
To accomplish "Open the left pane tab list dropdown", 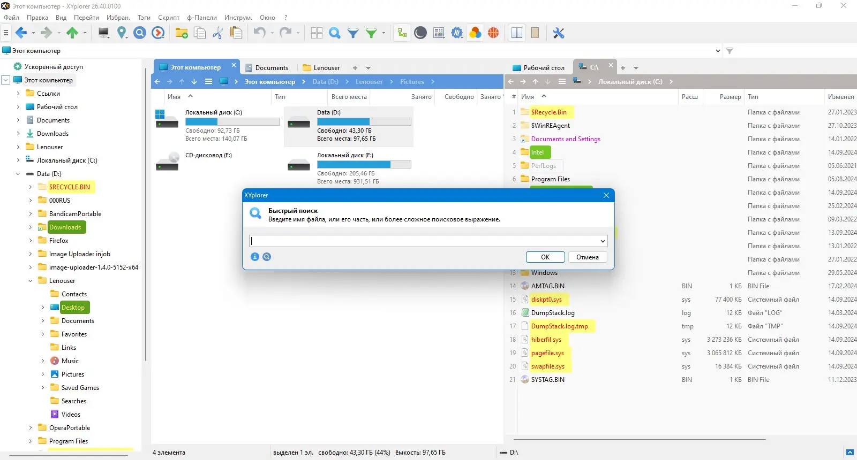I will pos(368,68).
